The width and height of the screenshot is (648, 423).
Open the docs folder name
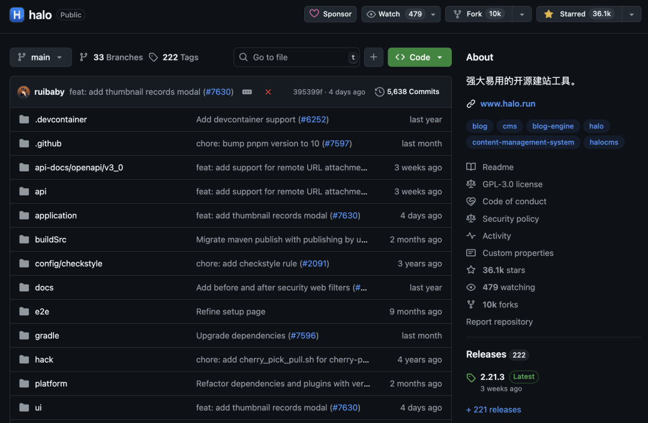(x=44, y=288)
